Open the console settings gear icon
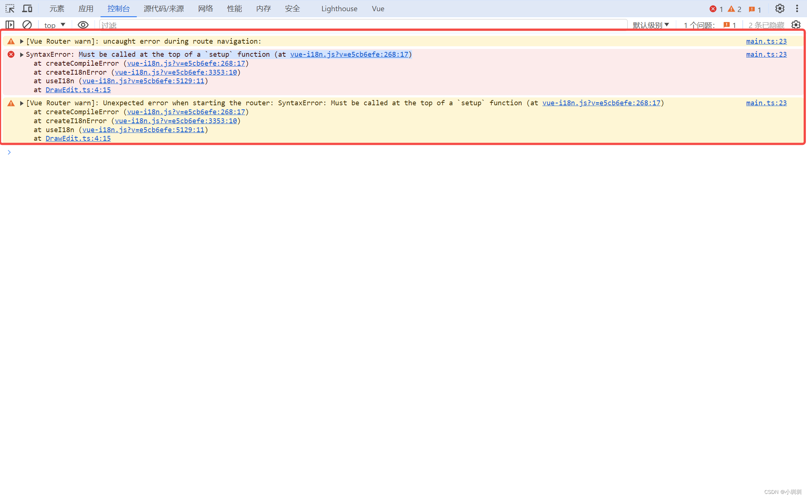 pyautogui.click(x=795, y=25)
